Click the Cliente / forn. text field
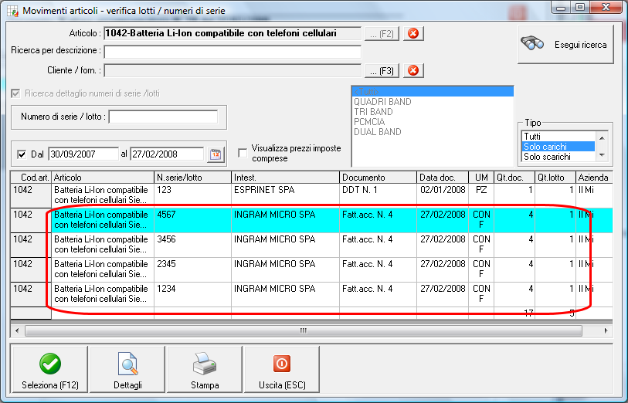 click(x=233, y=71)
